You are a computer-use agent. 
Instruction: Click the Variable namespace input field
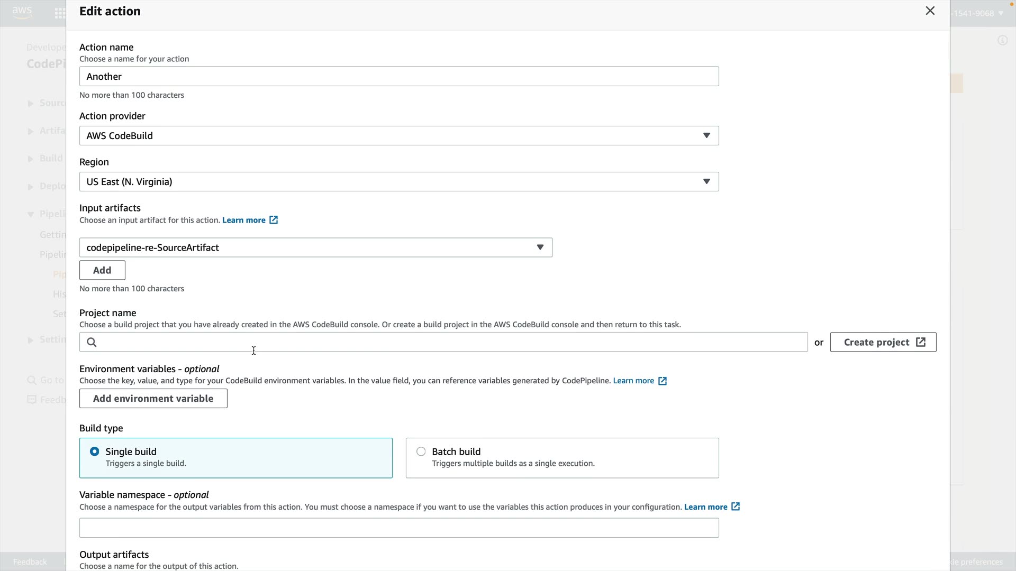[x=398, y=528]
